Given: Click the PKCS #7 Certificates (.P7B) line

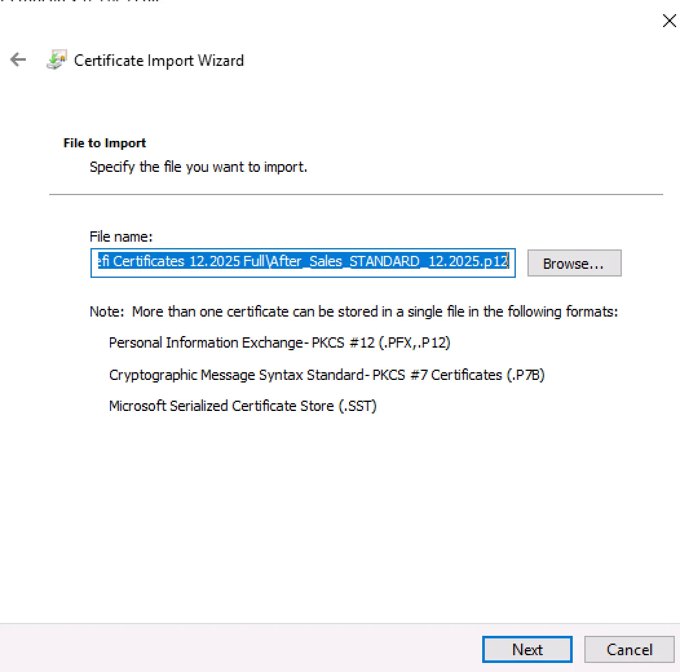Looking at the screenshot, I should coord(326,374).
